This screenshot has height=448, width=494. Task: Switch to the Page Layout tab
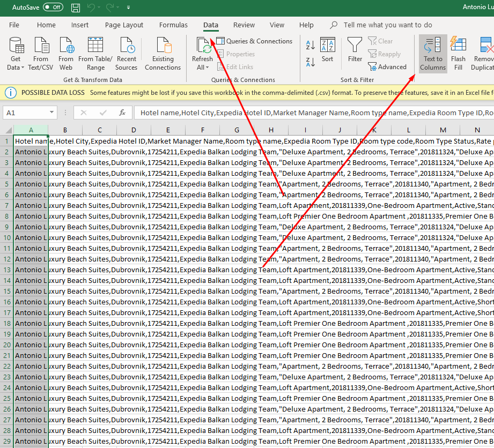(124, 25)
